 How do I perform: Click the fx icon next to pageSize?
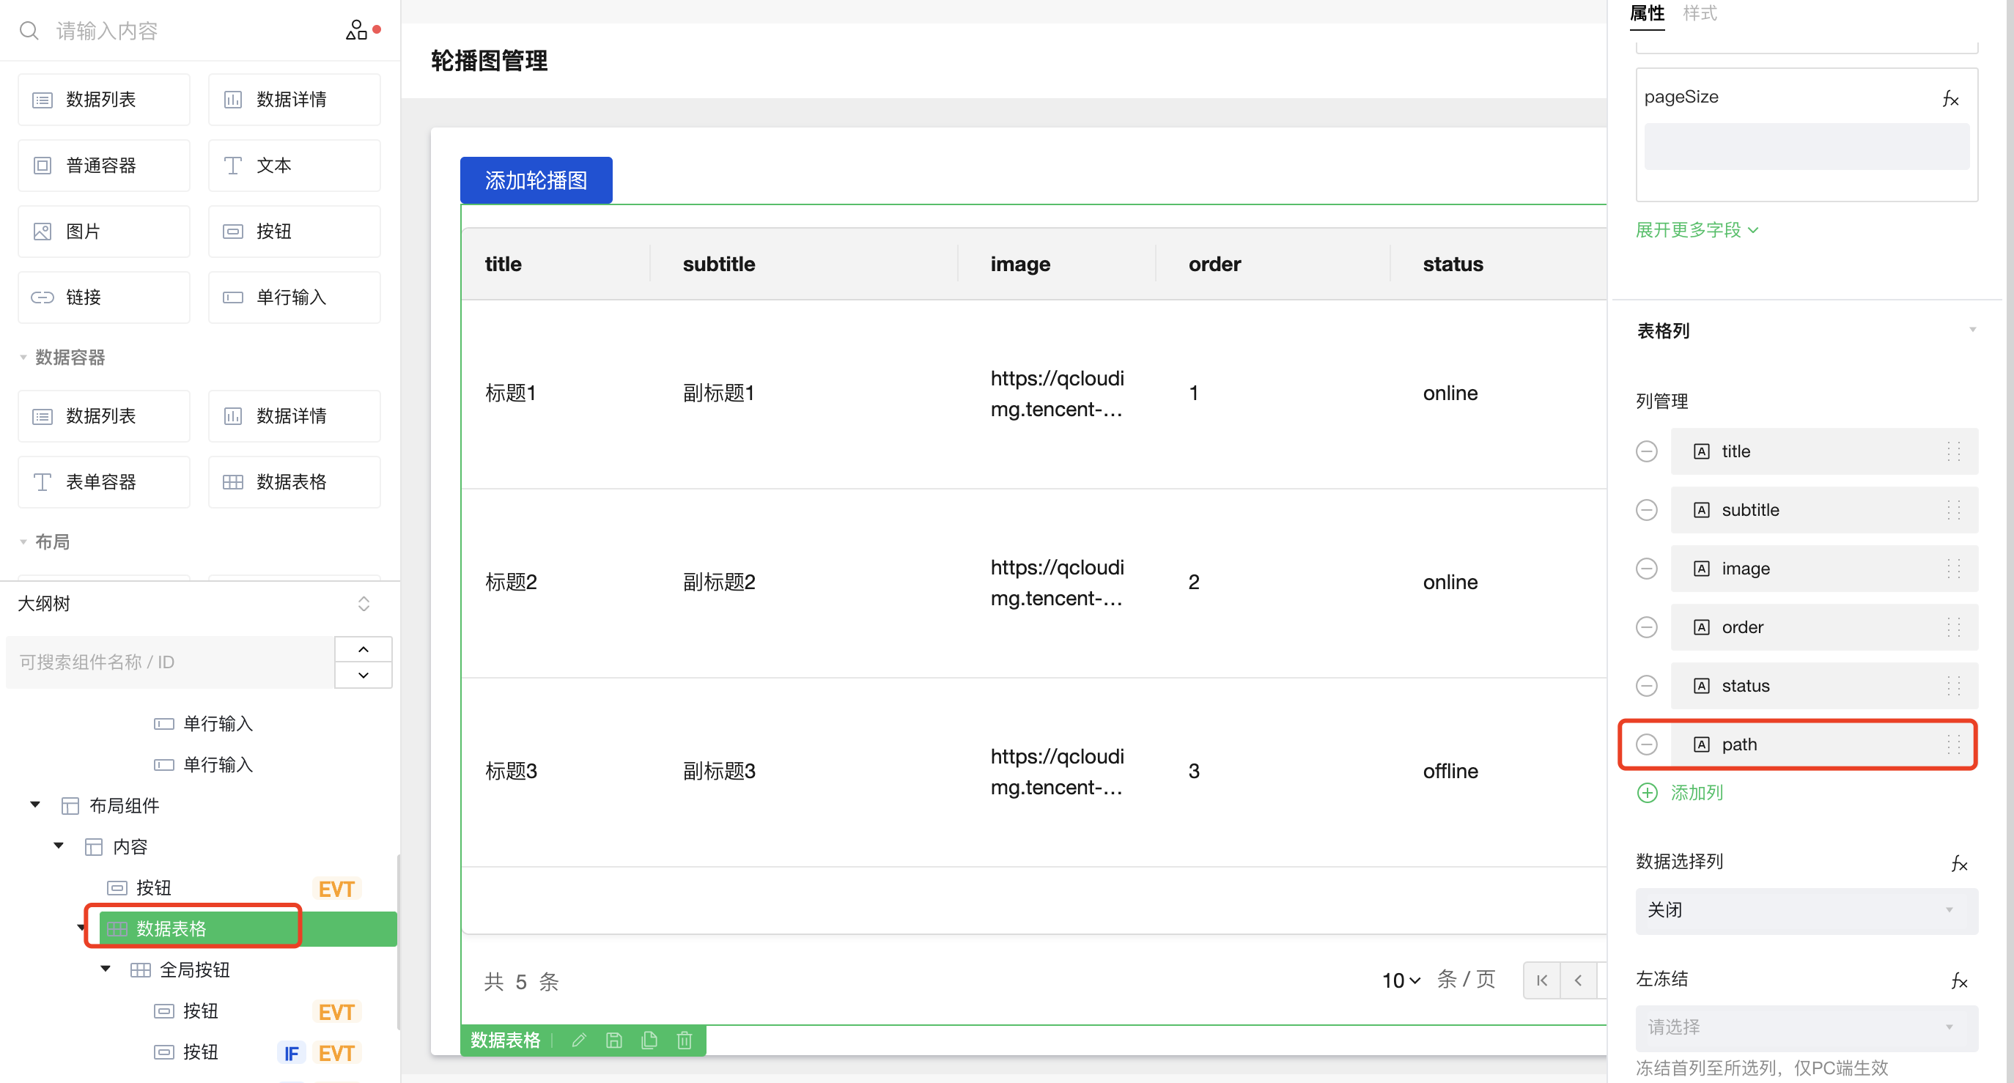coord(1950,98)
